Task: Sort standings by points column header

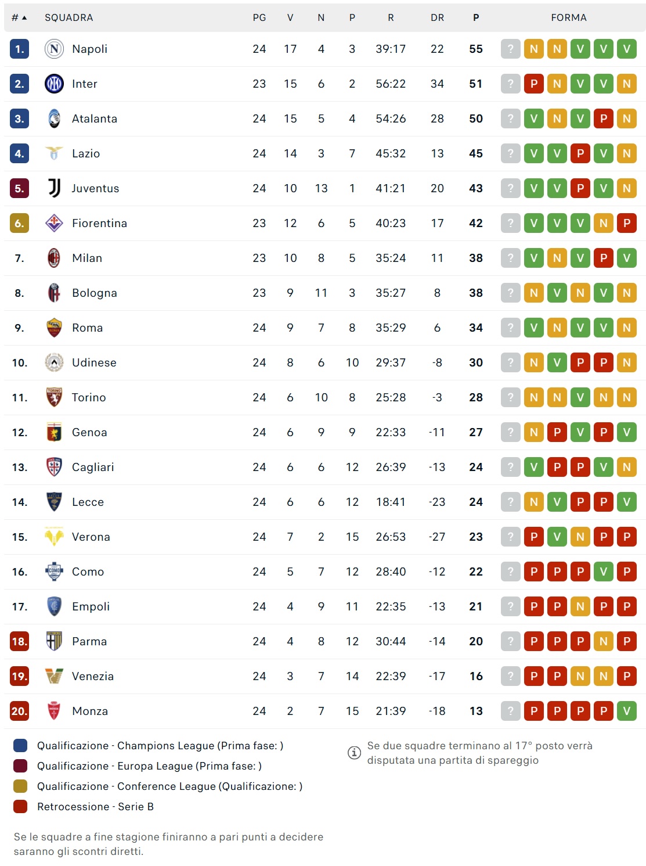Action: click(476, 17)
